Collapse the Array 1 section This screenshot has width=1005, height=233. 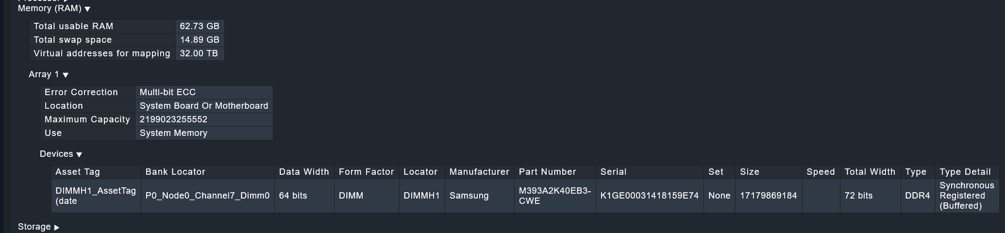click(x=49, y=74)
